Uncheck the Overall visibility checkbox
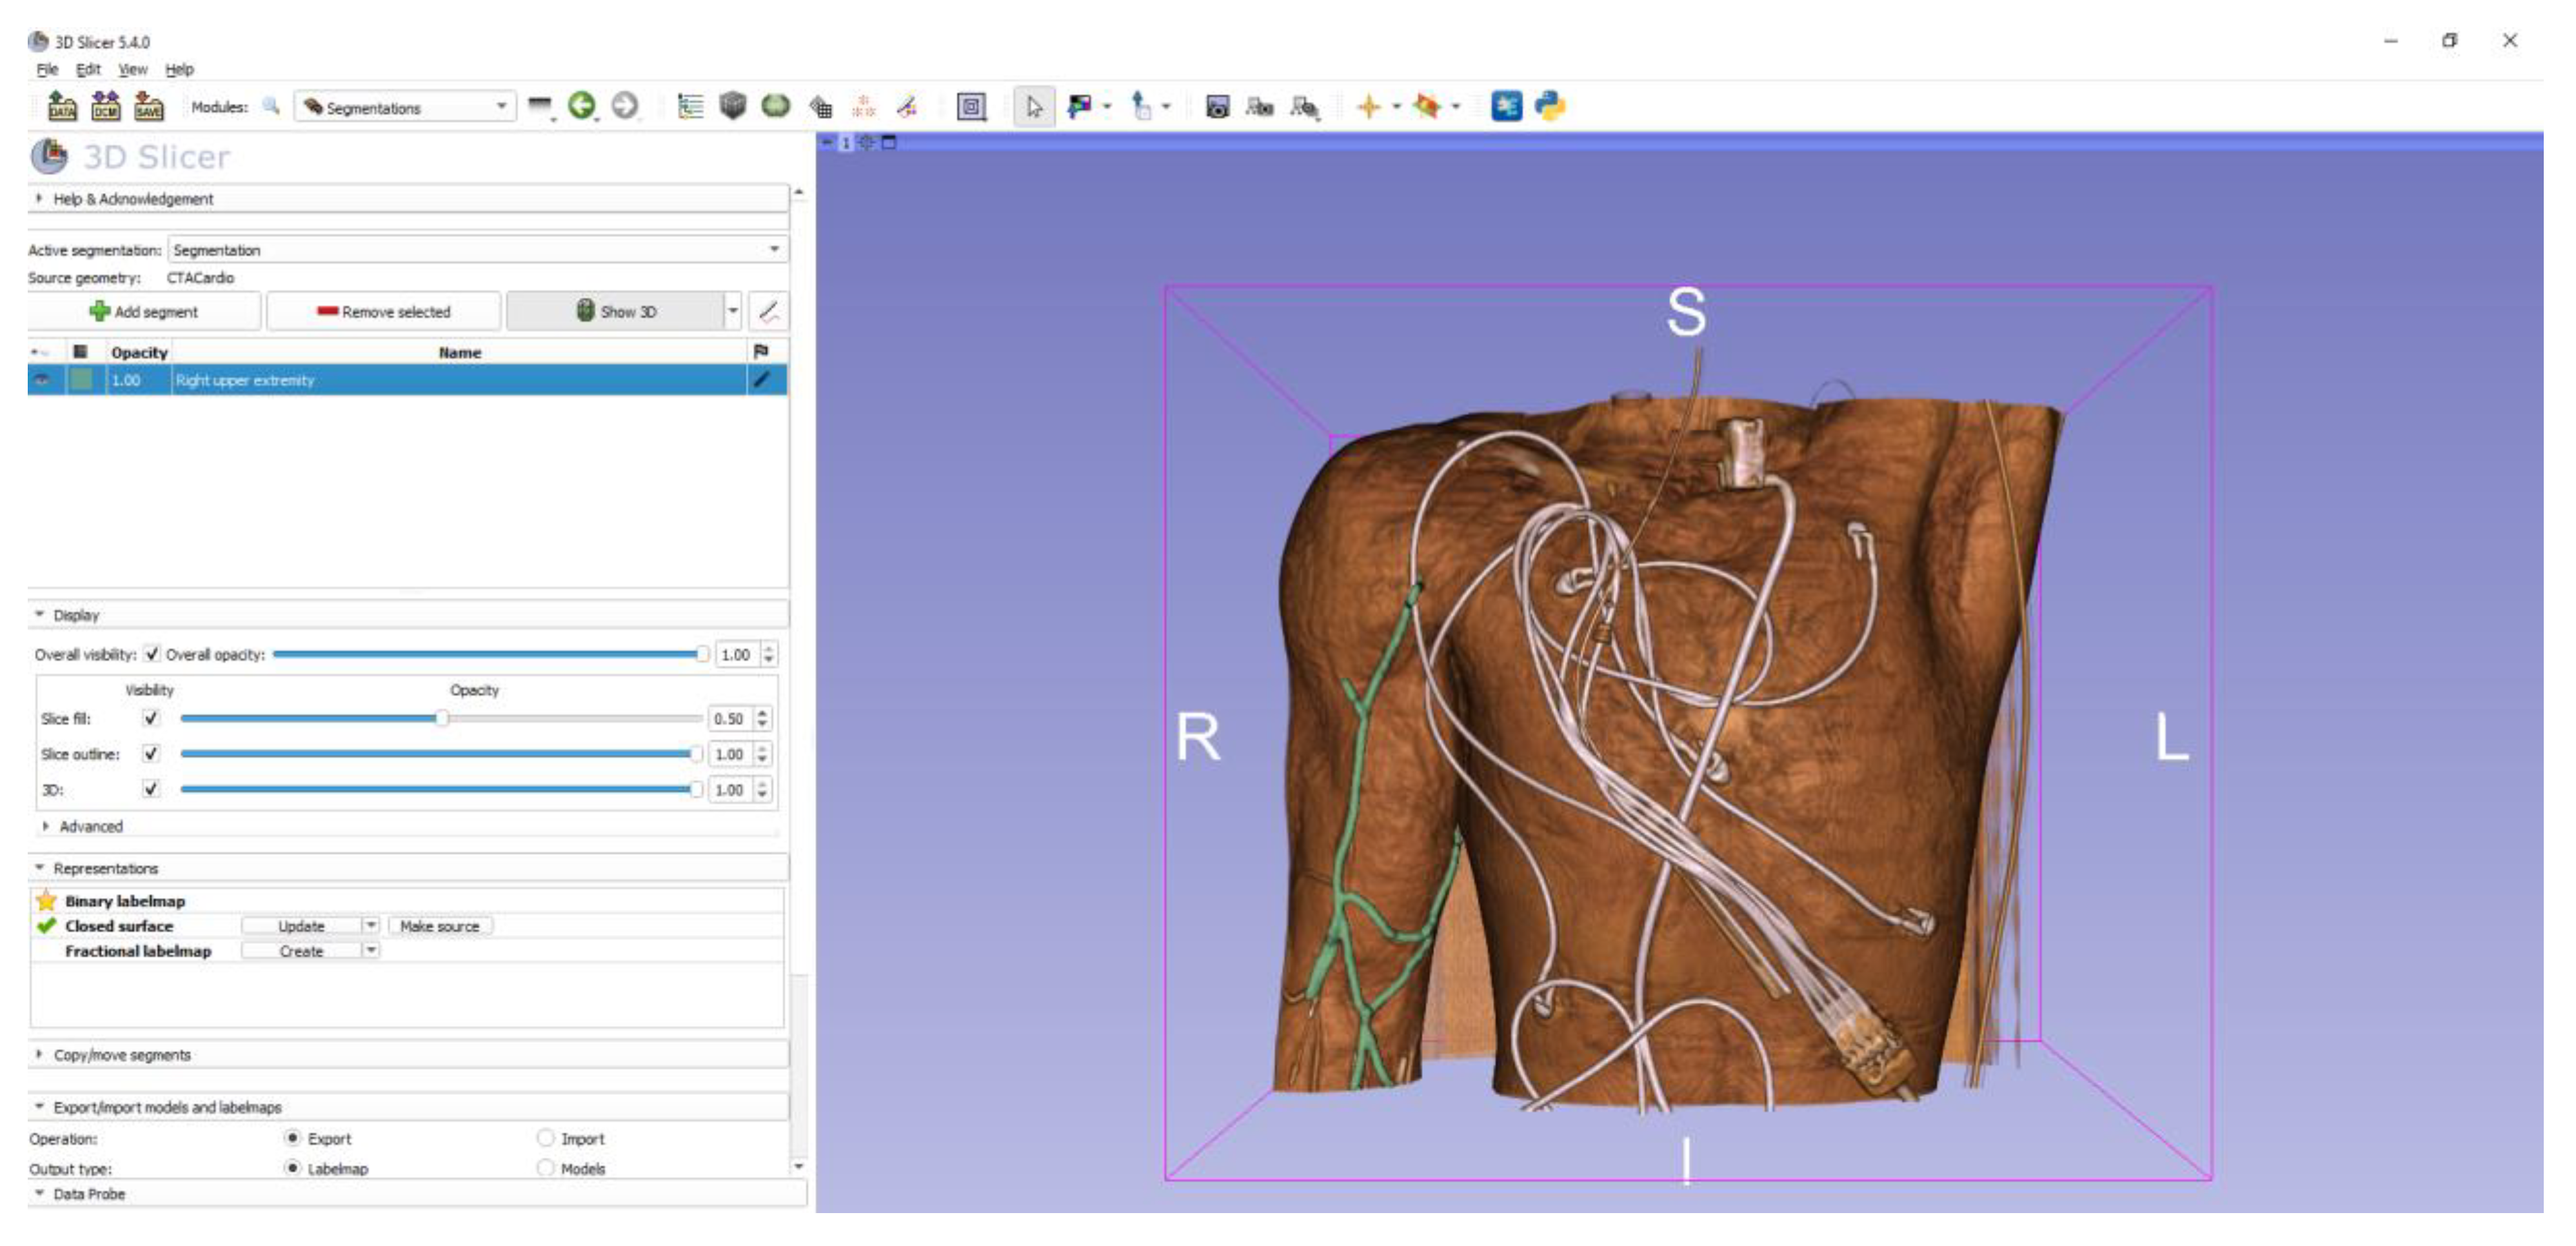Viewport: 2576px width, 1246px height. point(152,654)
